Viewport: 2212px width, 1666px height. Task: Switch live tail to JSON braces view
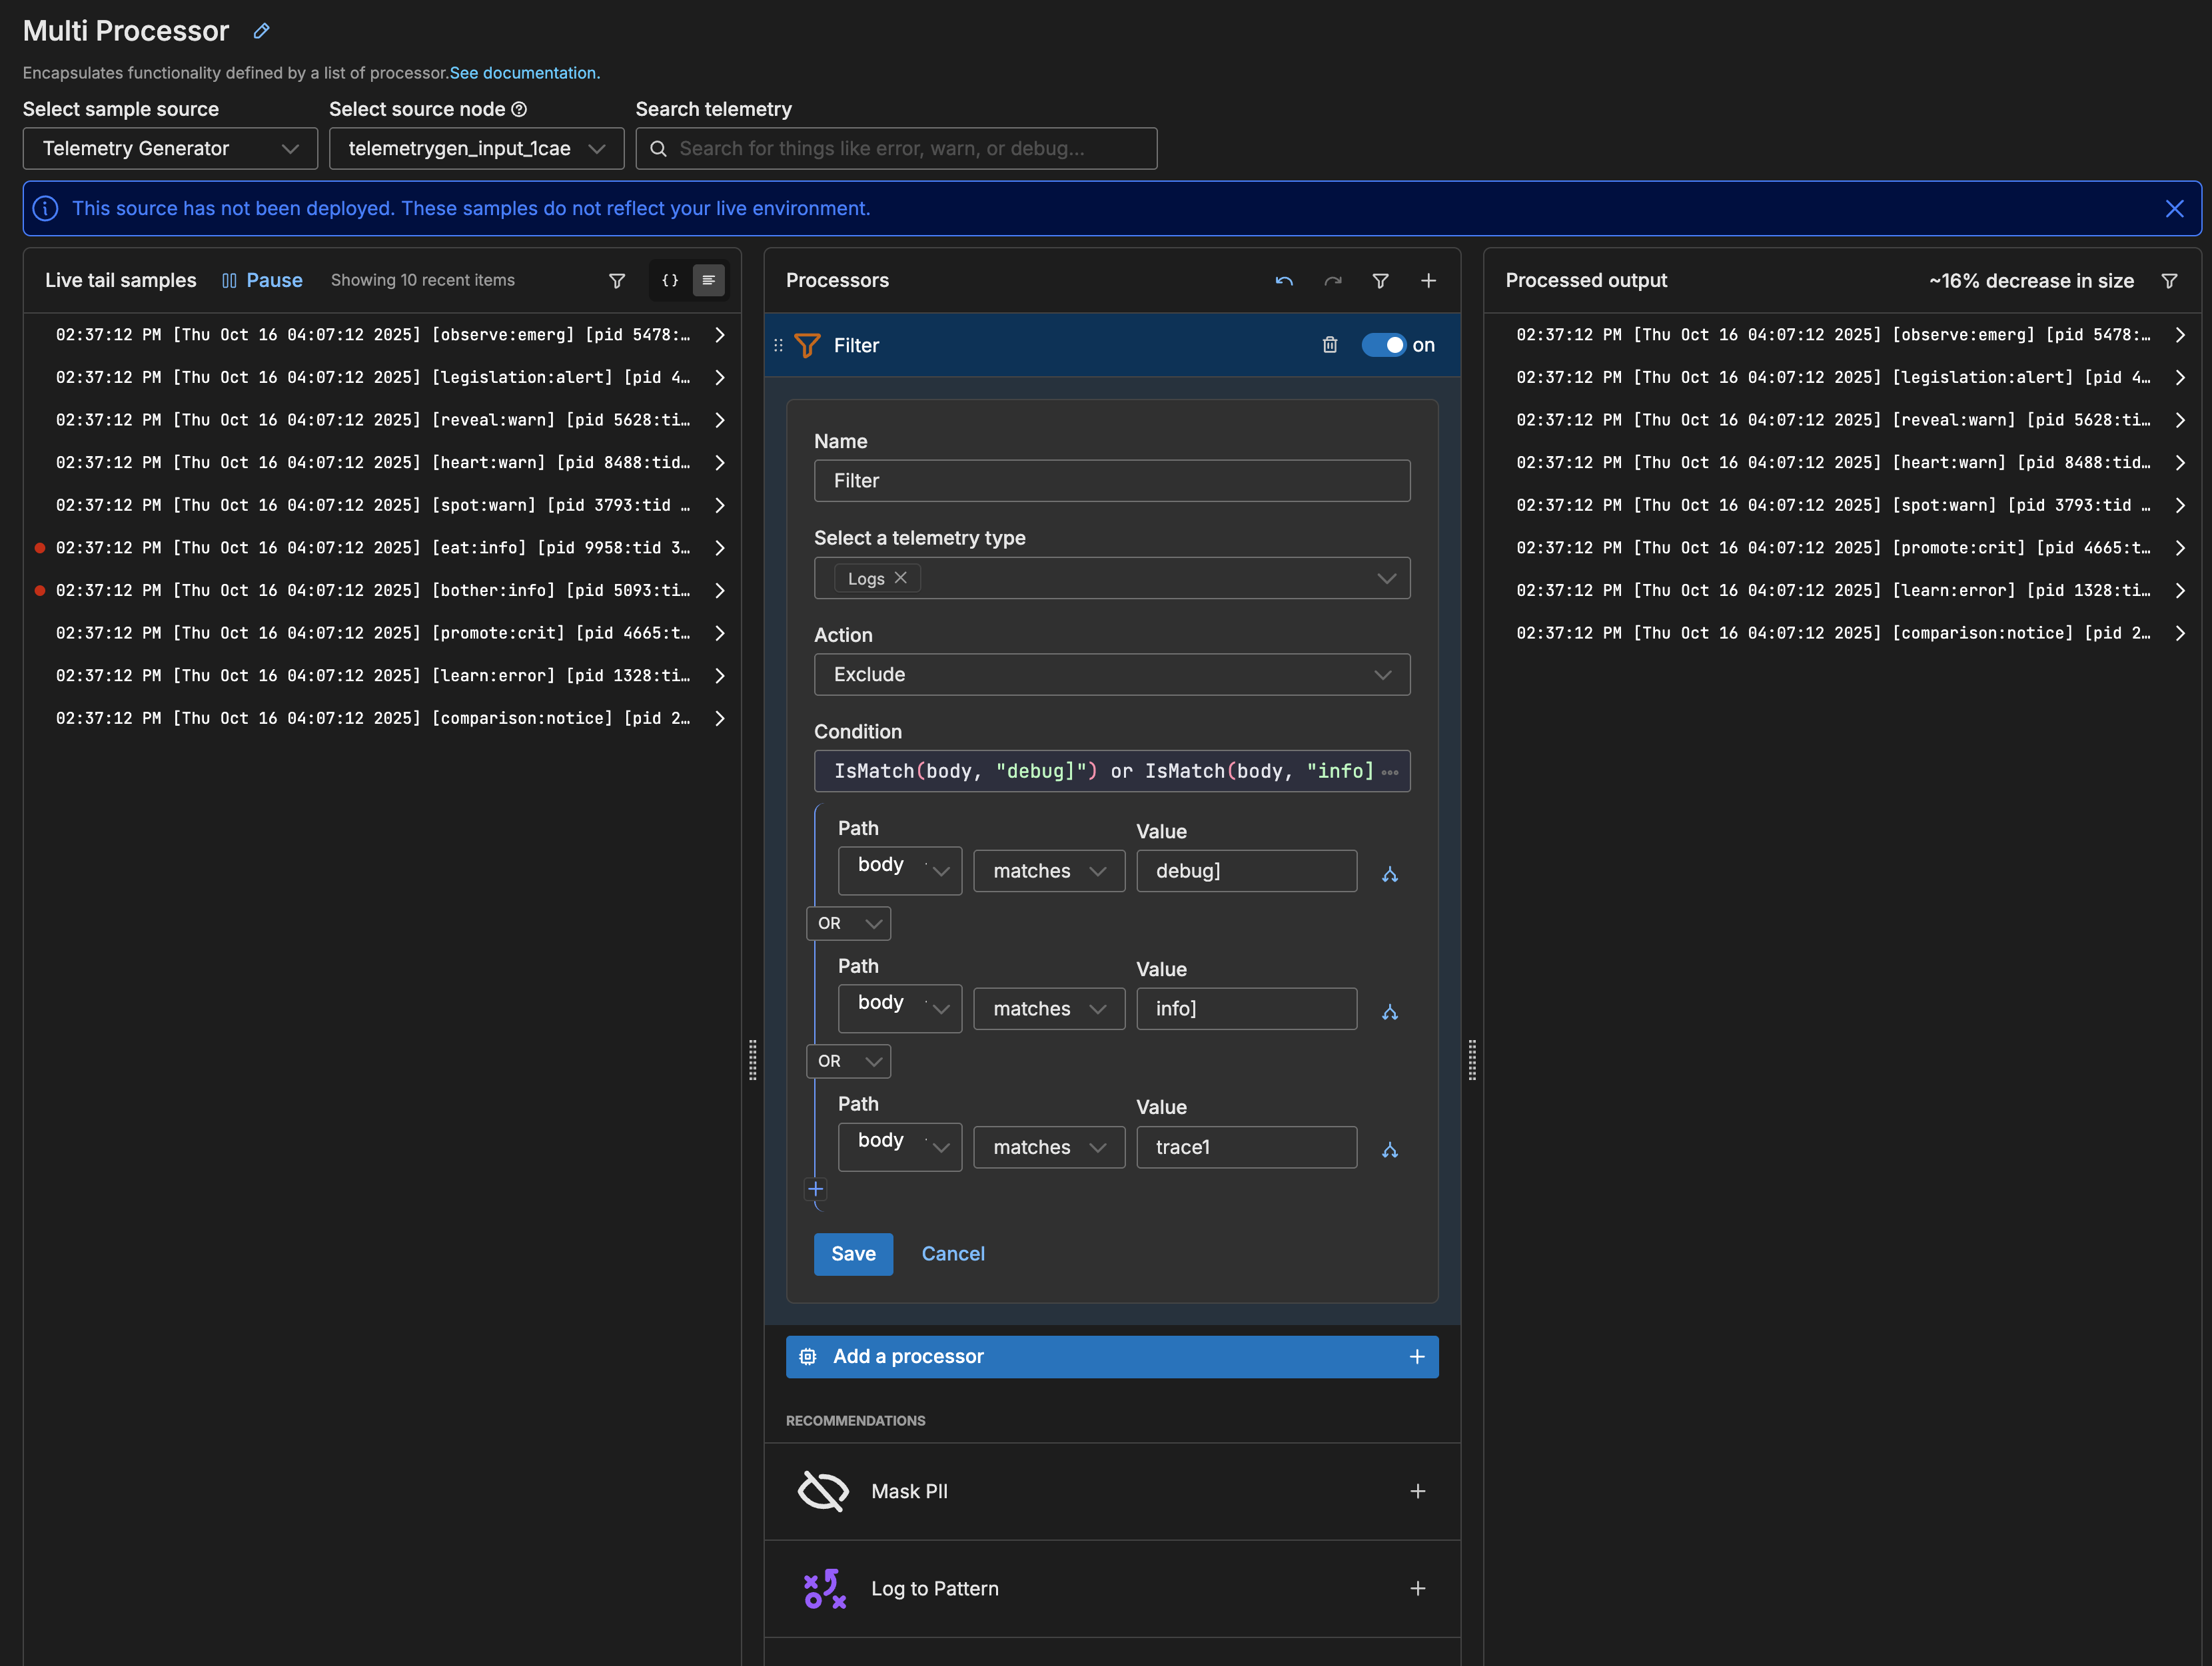(x=670, y=281)
